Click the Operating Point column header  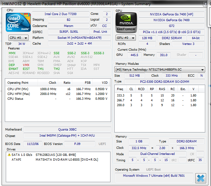click(22, 83)
